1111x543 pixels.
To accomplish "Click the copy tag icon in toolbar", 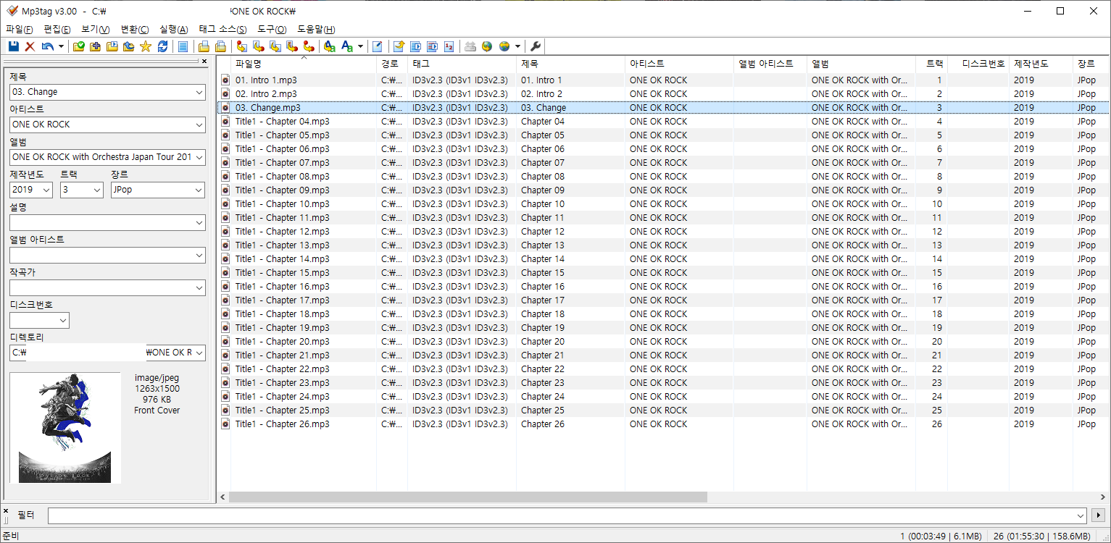I will pyautogui.click(x=204, y=46).
